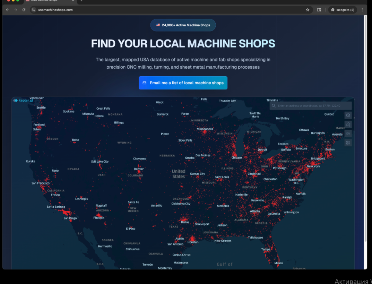372x284 pixels.
Task: Select the USA Machine Shops browser tab
Action: 49,1
